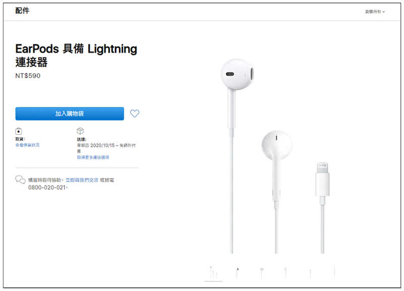
Task: Click the EarPods 具備 Lightning 連接器 title
Action: click(76, 55)
